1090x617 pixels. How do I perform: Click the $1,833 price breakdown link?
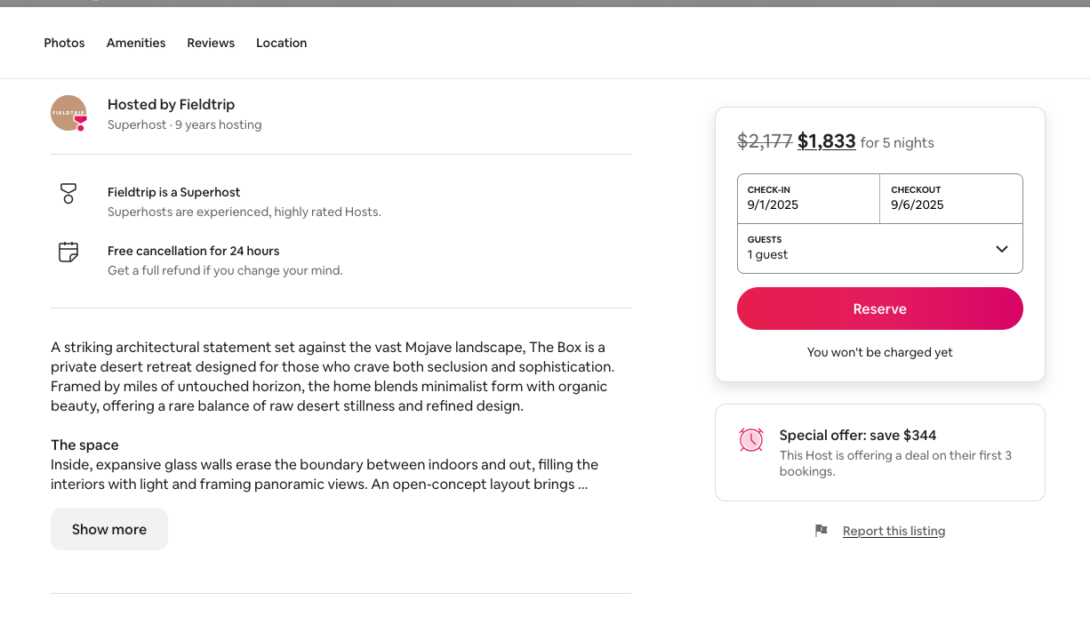pyautogui.click(x=826, y=141)
